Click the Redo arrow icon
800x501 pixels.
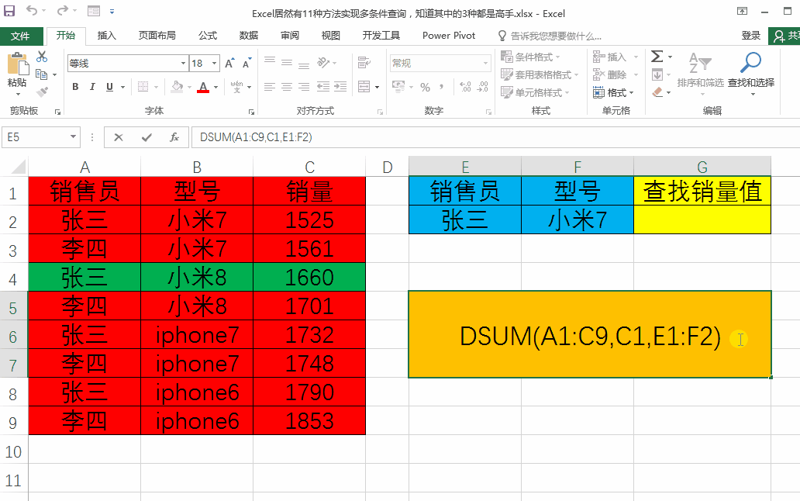click(x=62, y=11)
